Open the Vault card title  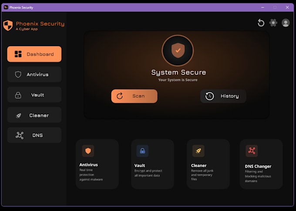tap(140, 165)
